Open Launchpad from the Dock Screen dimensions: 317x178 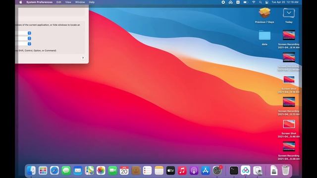pos(43,171)
